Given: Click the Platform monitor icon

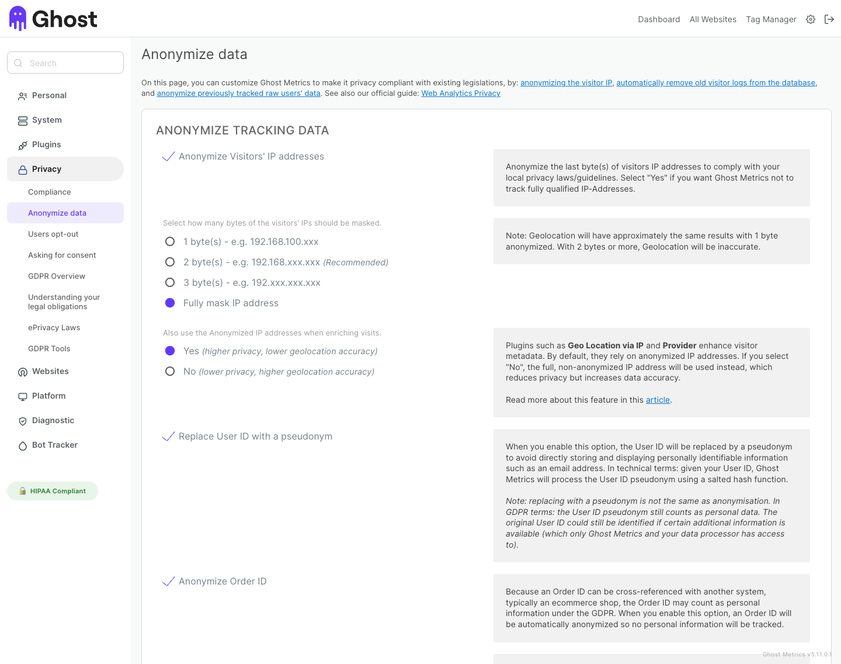Looking at the screenshot, I should (x=23, y=396).
